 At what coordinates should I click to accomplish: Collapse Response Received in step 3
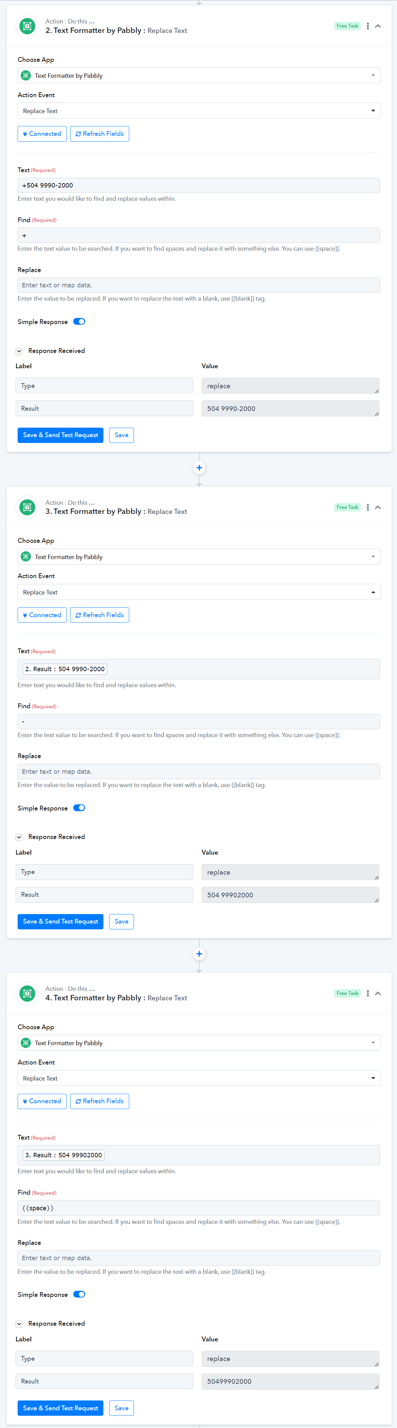coord(19,837)
